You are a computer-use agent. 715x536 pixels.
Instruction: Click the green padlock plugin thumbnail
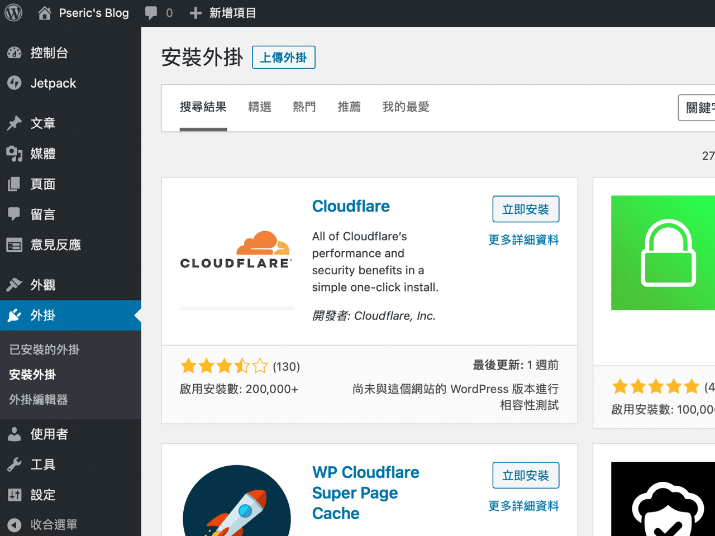pyautogui.click(x=663, y=252)
